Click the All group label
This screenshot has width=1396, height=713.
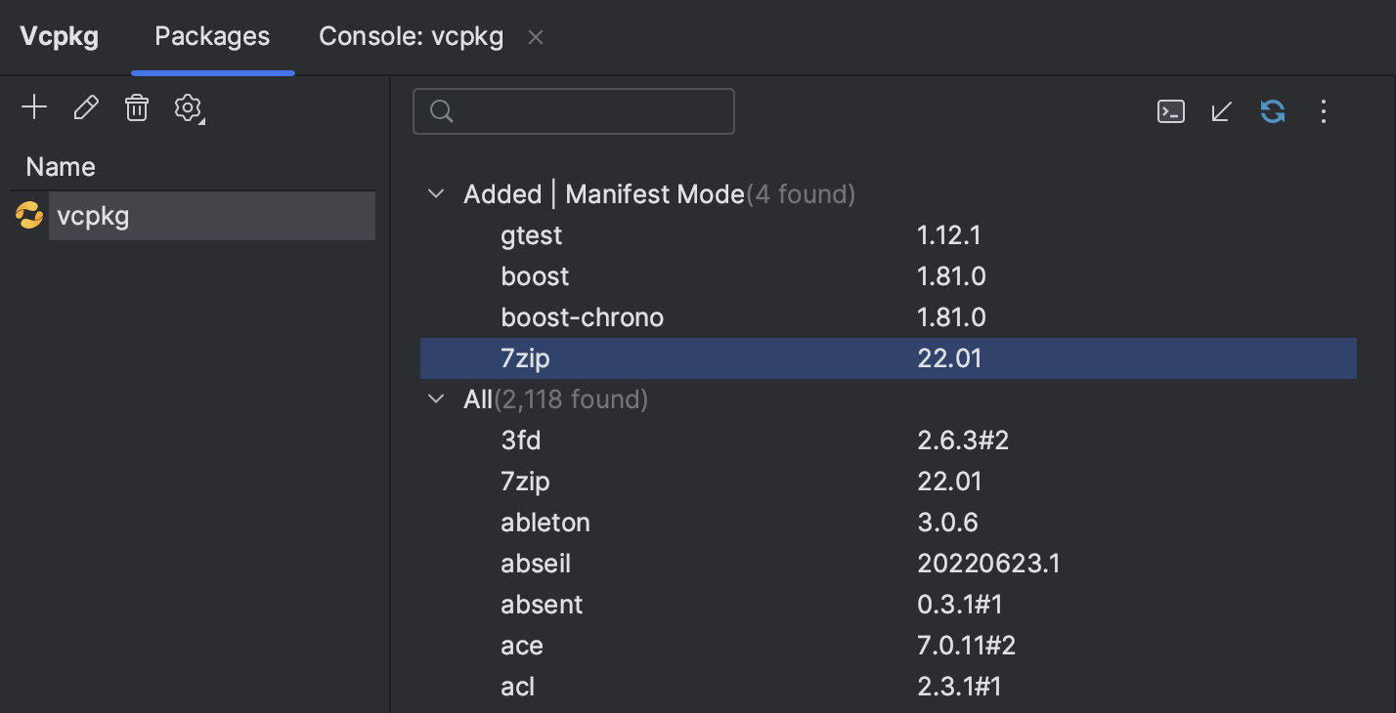click(x=478, y=399)
